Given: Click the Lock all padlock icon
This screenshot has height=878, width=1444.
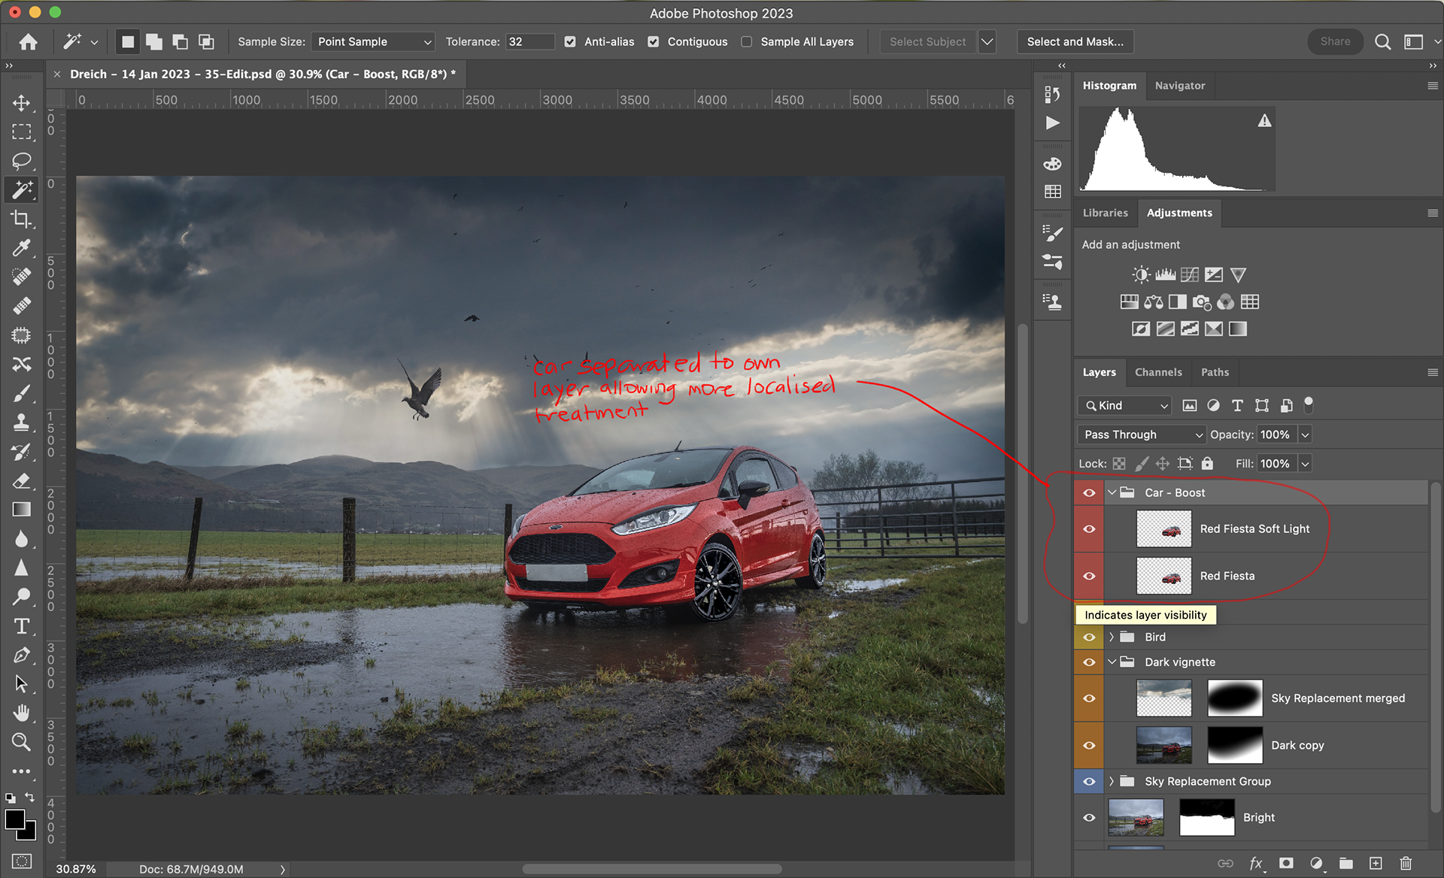Looking at the screenshot, I should (x=1207, y=464).
